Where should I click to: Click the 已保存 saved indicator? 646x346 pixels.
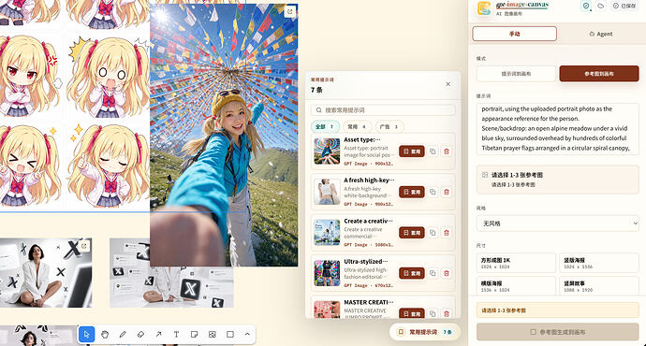point(624,6)
